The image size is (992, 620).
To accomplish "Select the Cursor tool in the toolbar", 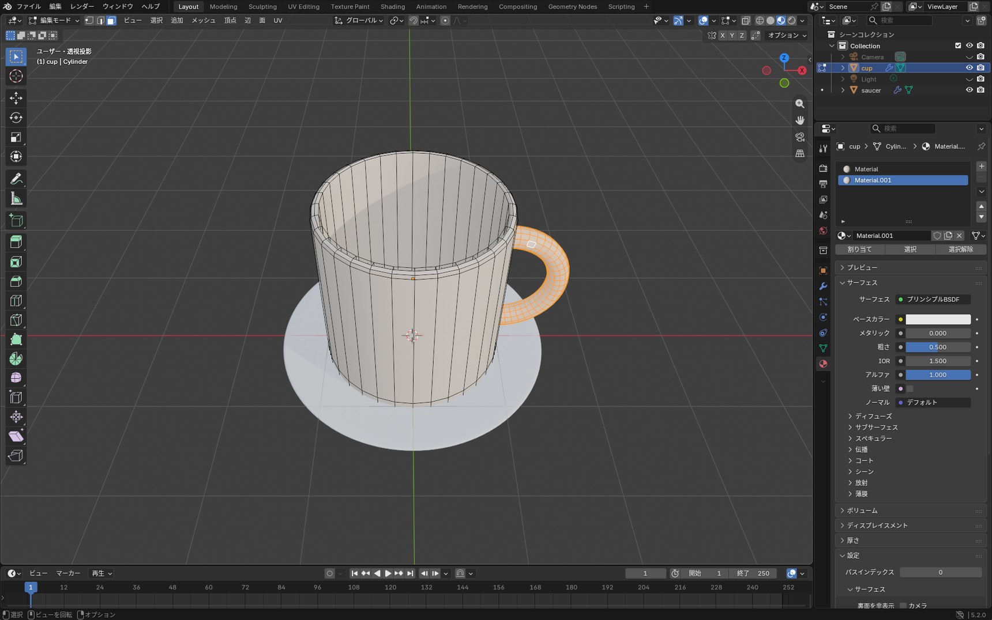I will 16,76.
